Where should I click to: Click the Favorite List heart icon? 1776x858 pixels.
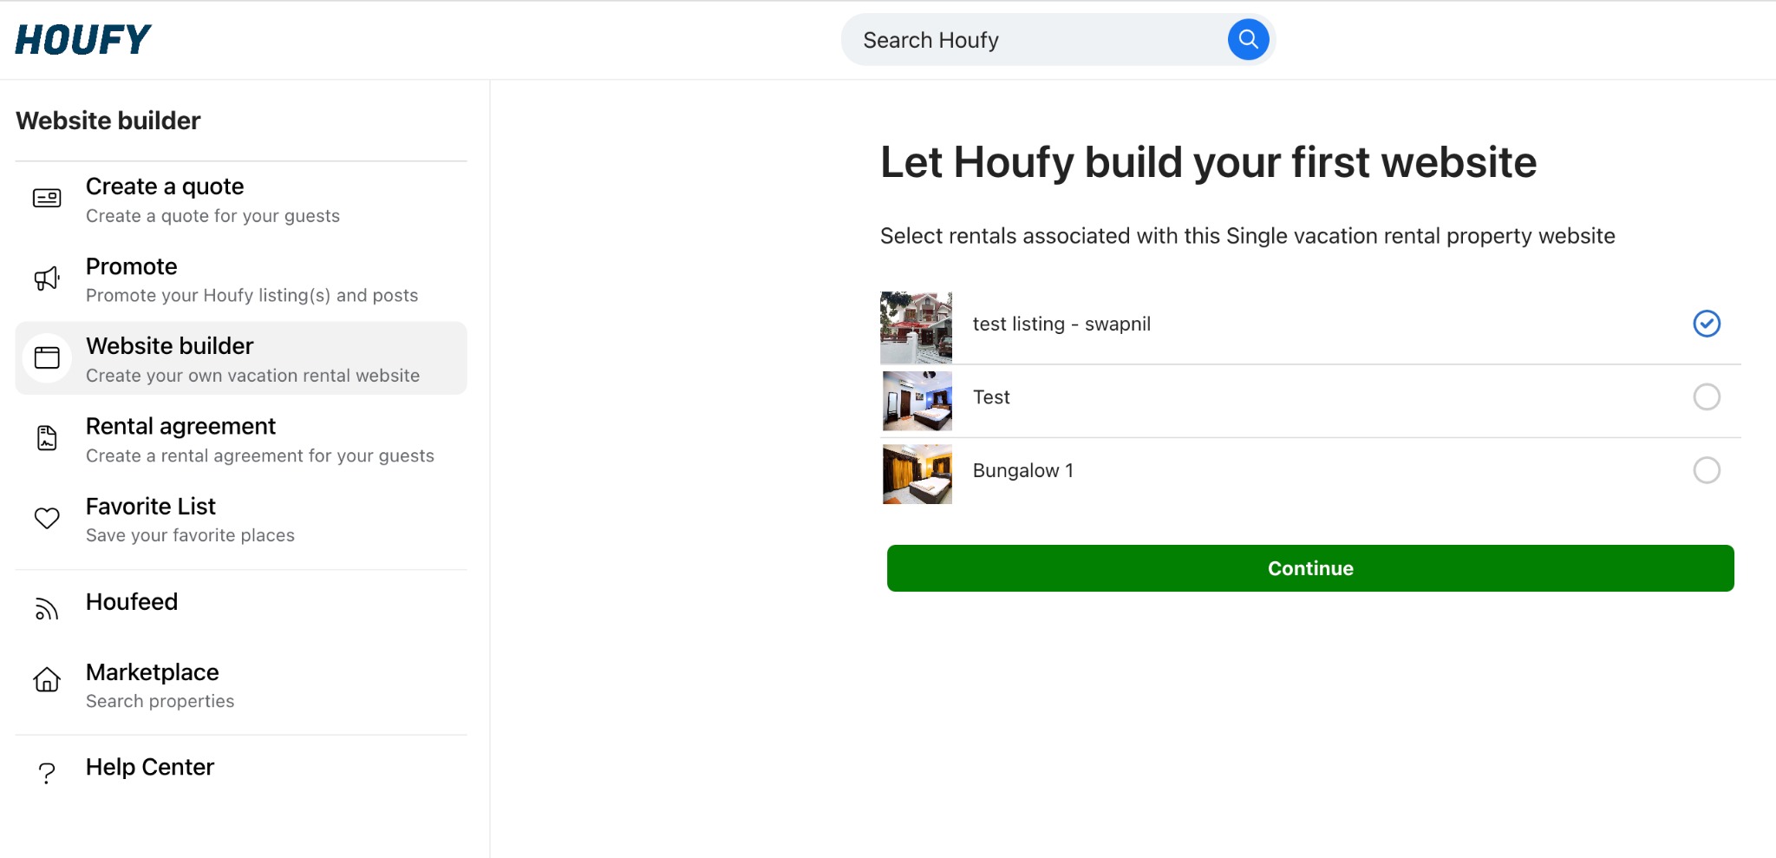47,518
